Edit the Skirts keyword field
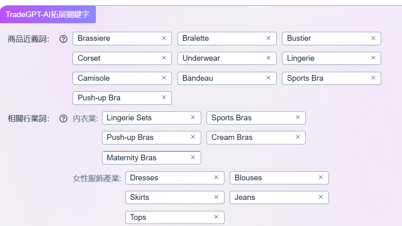The image size is (402, 226). (x=175, y=197)
